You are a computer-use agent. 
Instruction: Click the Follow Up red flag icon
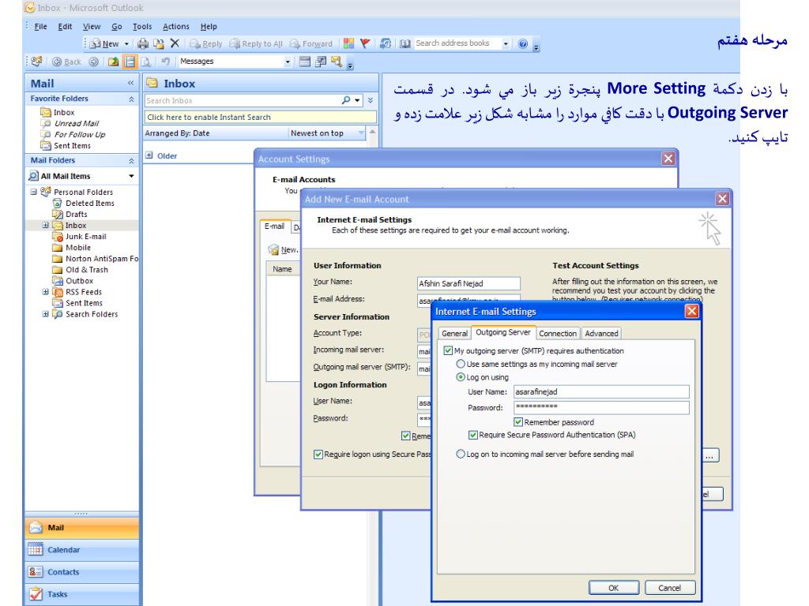[365, 44]
